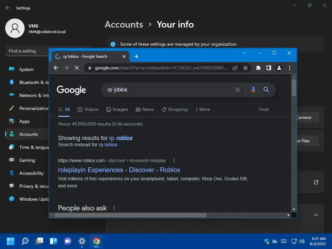Click the 'rp roblox' corrected search link
This screenshot has width=332, height=249.
pyautogui.click(x=121, y=138)
